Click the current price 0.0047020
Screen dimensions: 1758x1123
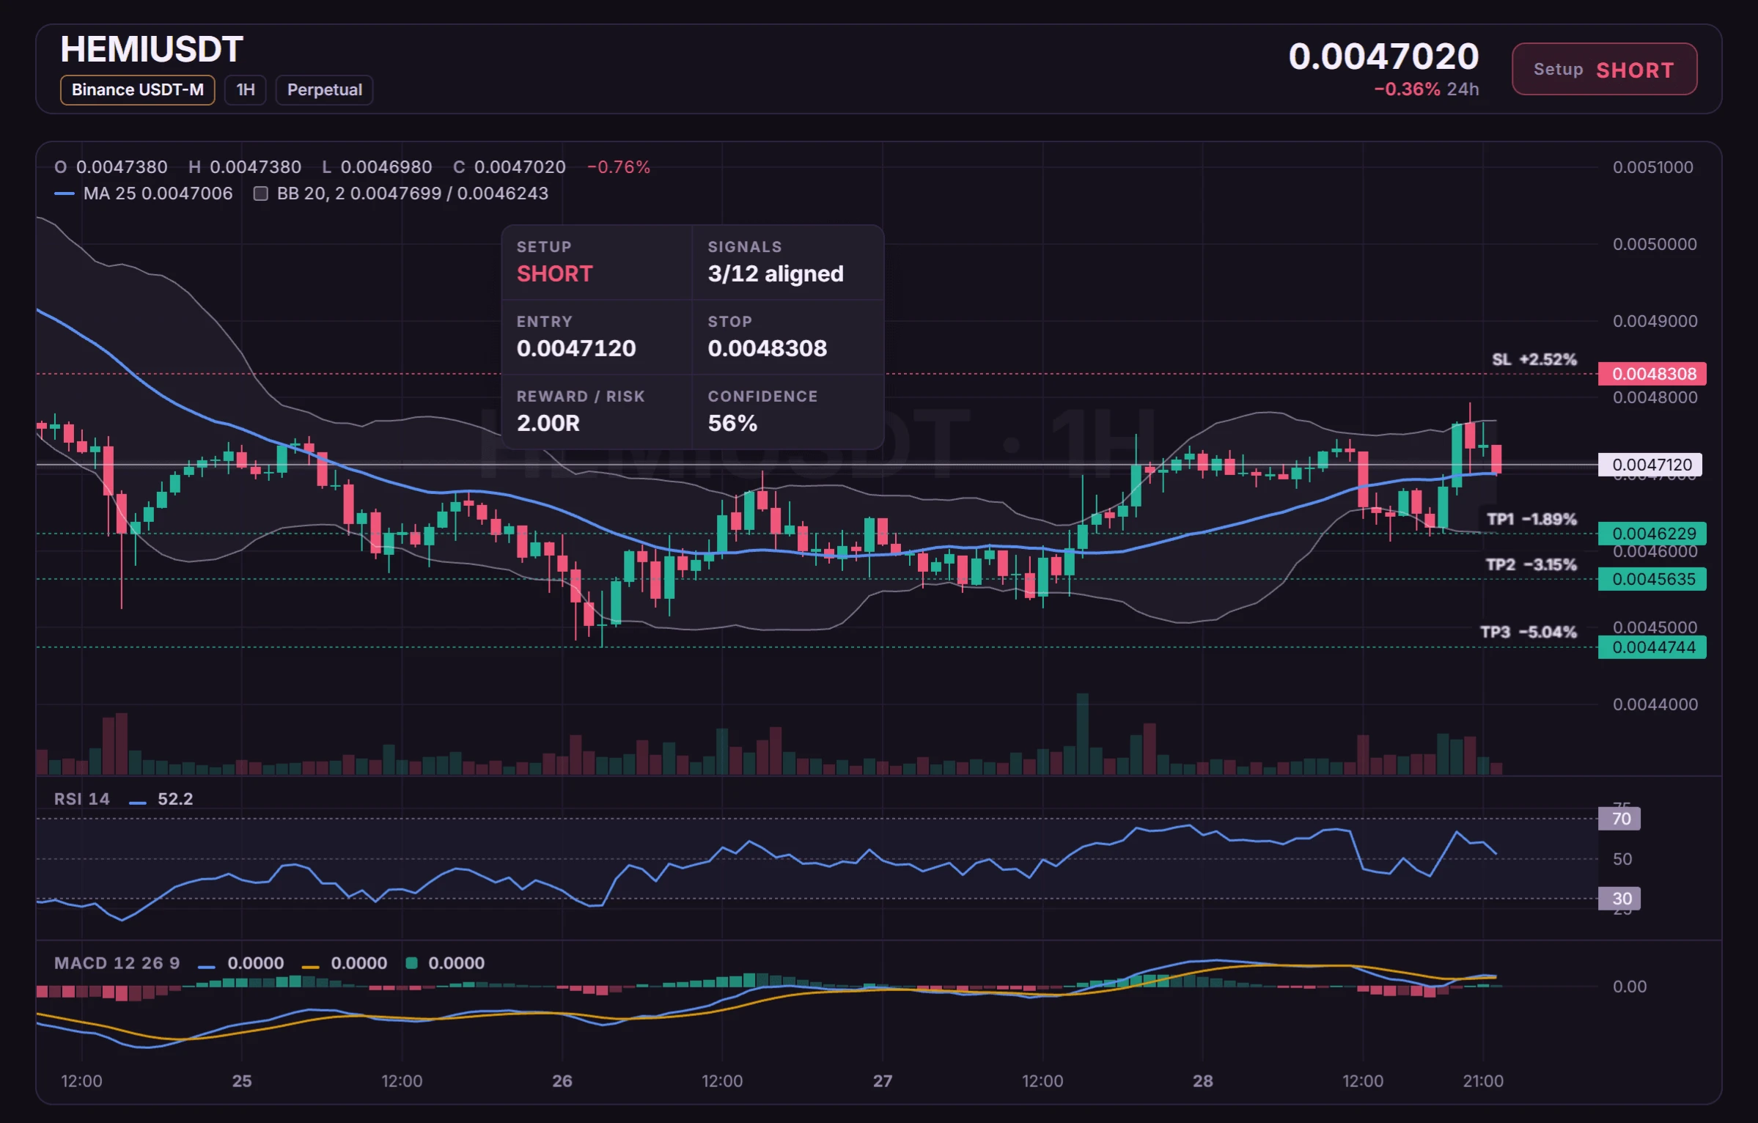(1383, 56)
